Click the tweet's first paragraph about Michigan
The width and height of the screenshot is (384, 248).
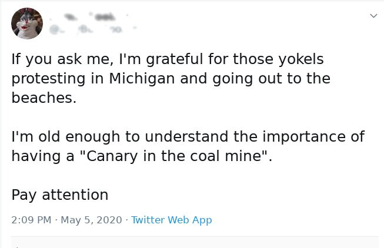[171, 78]
